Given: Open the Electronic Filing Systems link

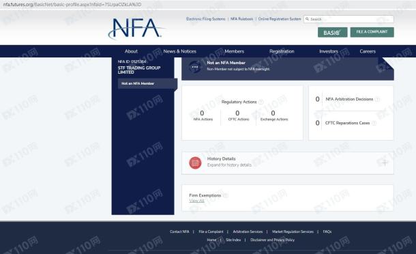Looking at the screenshot, I should [205, 19].
